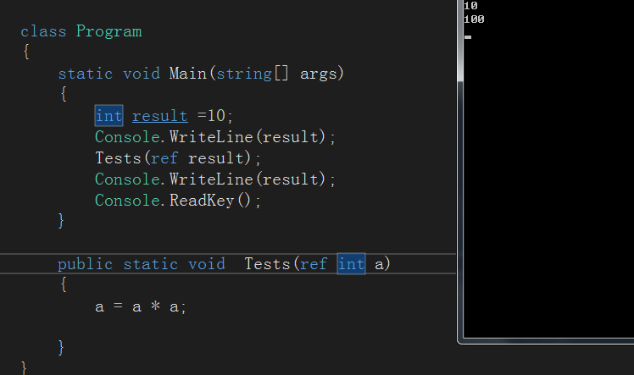The width and height of the screenshot is (634, 375).
Task: Click the highlighted int in Tests parameters
Action: pos(351,264)
